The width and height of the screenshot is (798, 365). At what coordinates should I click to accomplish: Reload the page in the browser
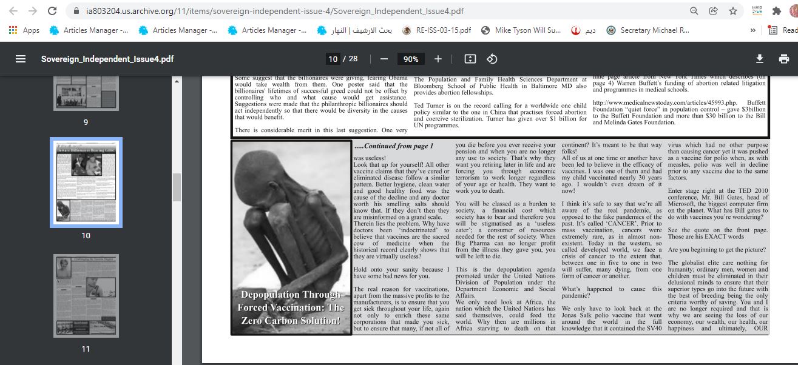point(52,11)
